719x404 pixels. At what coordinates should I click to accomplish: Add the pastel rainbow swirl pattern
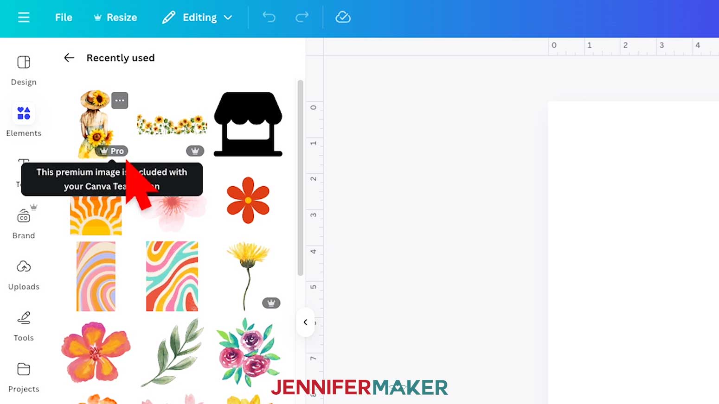(x=96, y=276)
